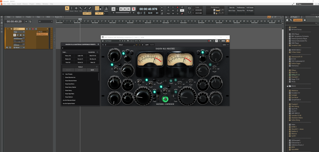The image size is (319, 152).
Task: Filter presets by Heavy tag
Action: pyautogui.click(x=68, y=56)
